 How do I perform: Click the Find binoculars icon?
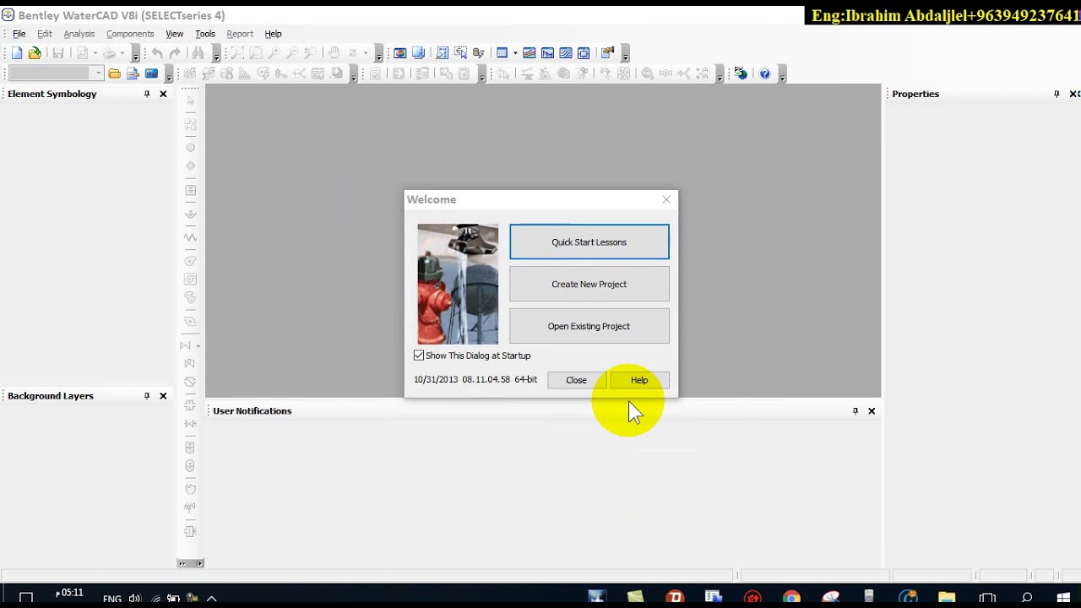click(198, 53)
